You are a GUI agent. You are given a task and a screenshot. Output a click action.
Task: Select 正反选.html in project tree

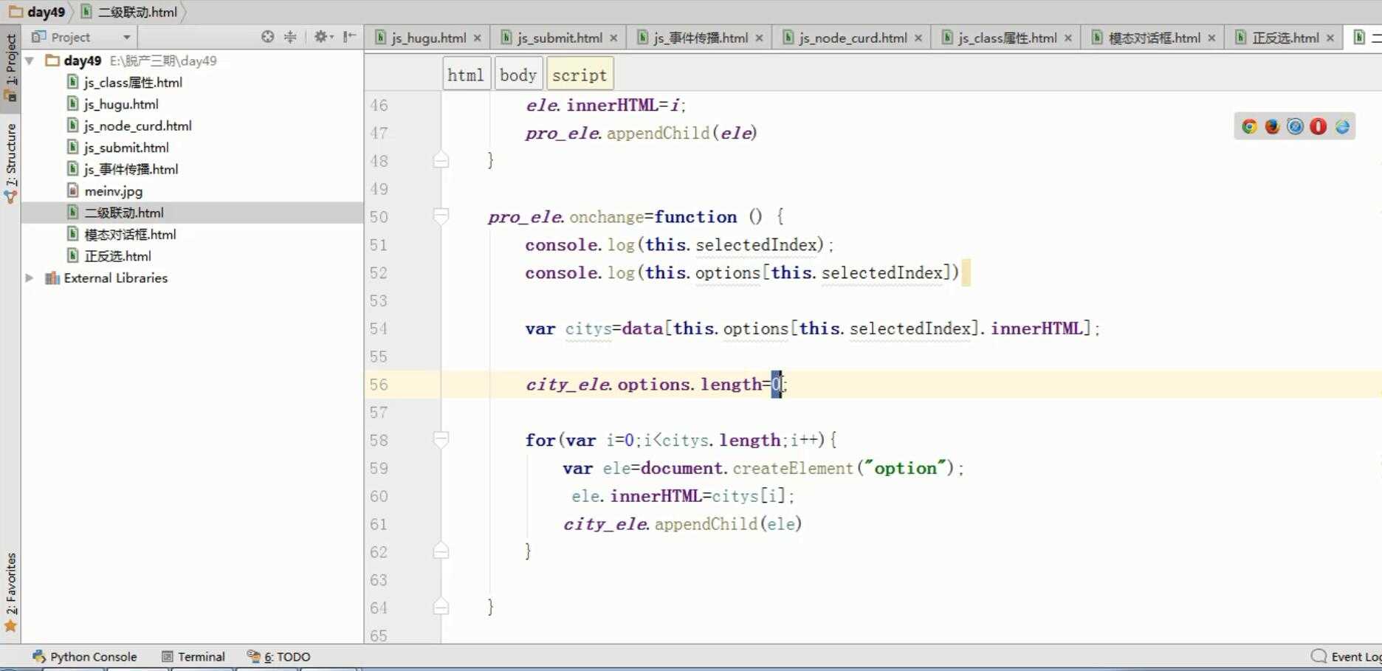point(117,256)
